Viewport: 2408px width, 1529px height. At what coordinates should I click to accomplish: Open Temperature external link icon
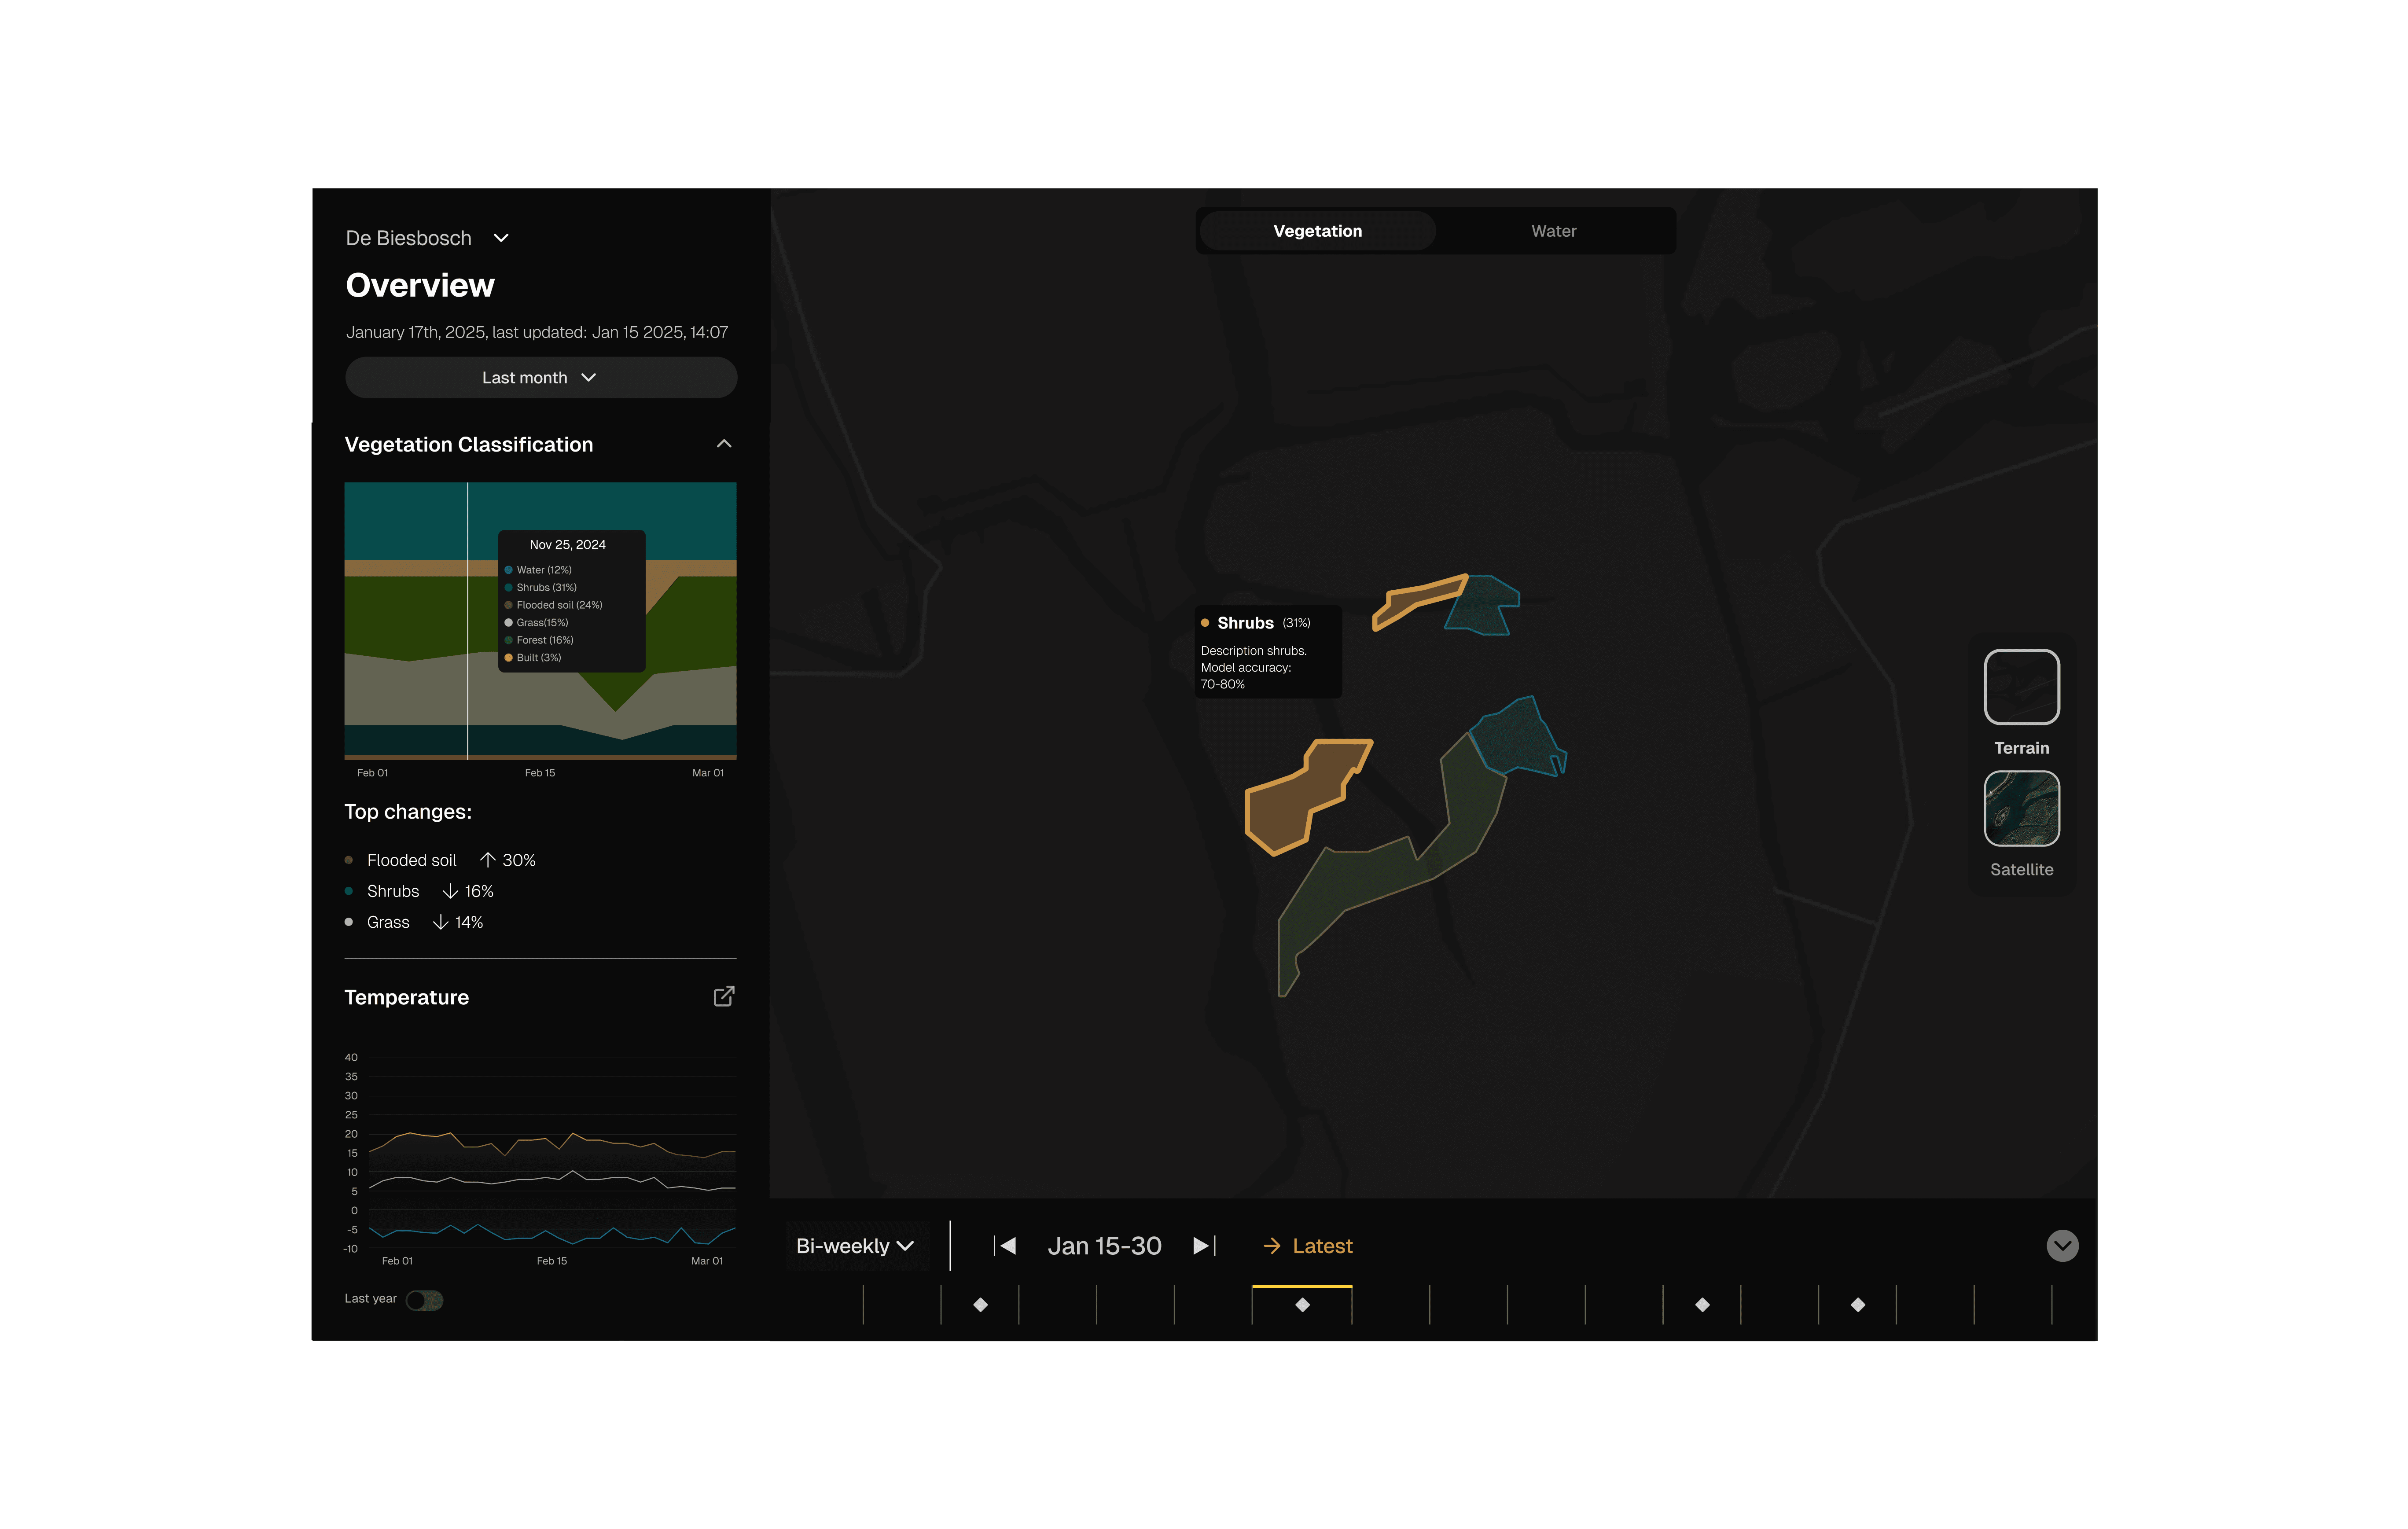723,996
